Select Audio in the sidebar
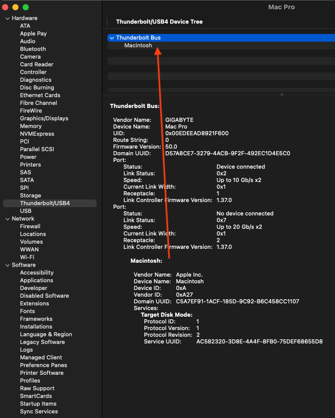The image size is (335, 418). (x=27, y=41)
